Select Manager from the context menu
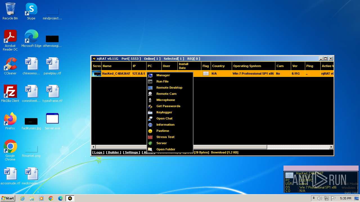Viewport: 360px width, 202px height. 170,75
